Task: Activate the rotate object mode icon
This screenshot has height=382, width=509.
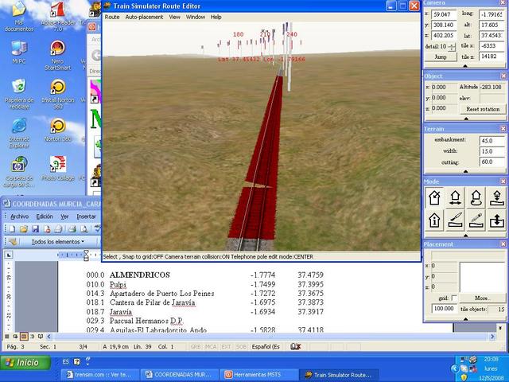Action: point(476,197)
